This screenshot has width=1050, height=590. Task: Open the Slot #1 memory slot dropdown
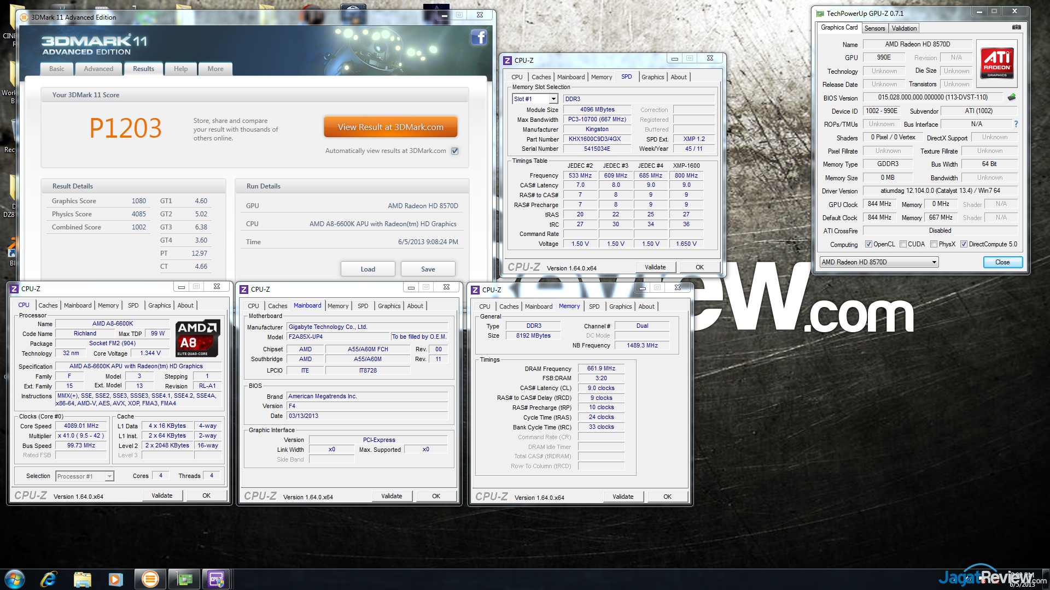pos(553,99)
